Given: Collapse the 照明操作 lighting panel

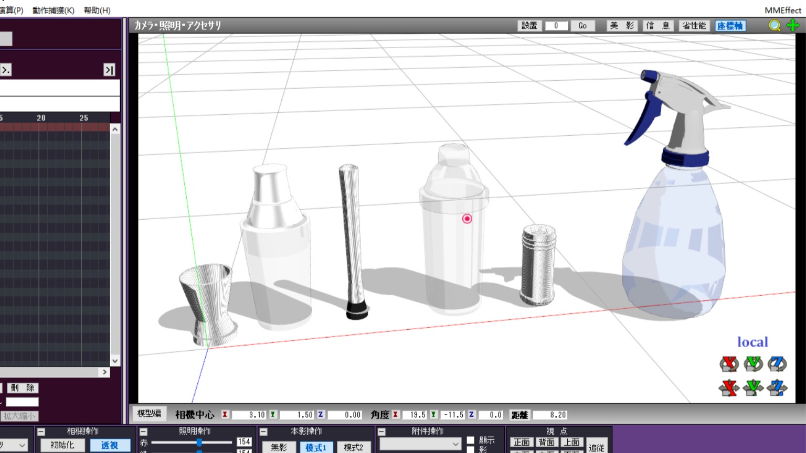Looking at the screenshot, I should click(x=143, y=432).
